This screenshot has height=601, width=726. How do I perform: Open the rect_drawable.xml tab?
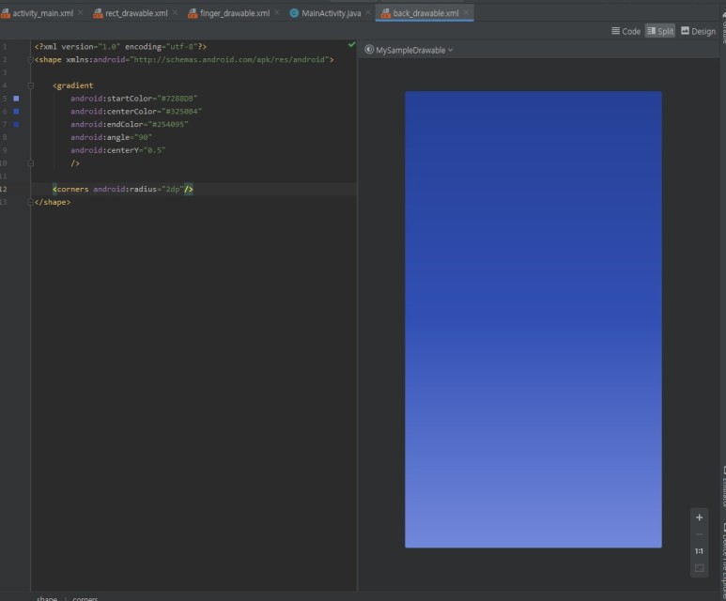click(136, 13)
